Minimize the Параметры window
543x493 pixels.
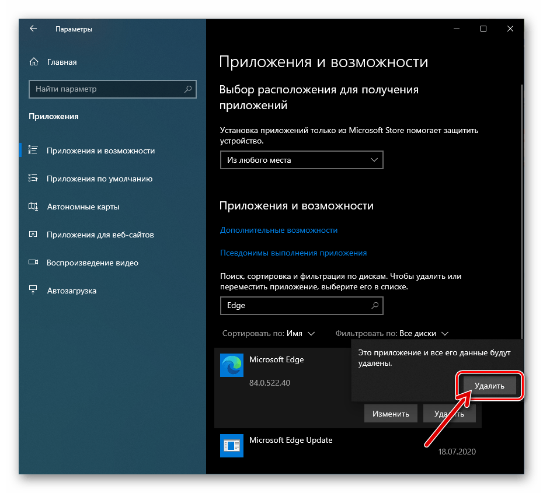click(457, 29)
